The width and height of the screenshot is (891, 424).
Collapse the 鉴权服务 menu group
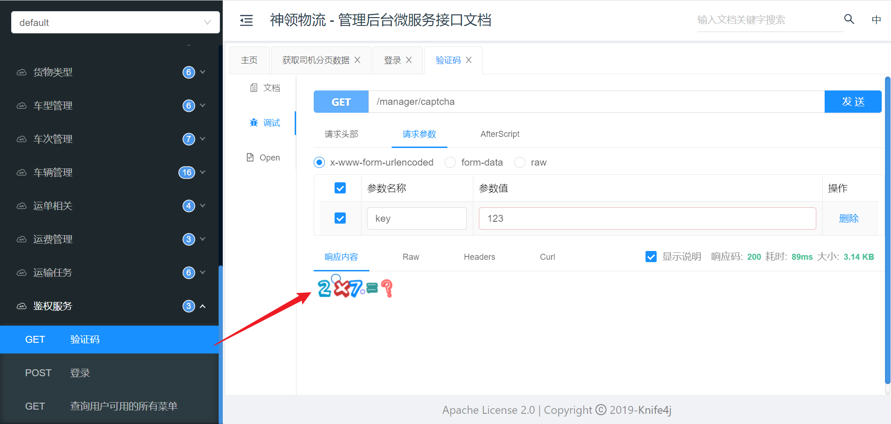tap(202, 306)
